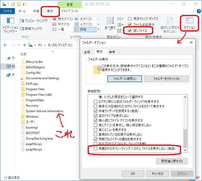The height and width of the screenshot is (181, 202).
Task: Switch to Drive Tools (ドライブ ツール) tab
Action: [70, 11]
